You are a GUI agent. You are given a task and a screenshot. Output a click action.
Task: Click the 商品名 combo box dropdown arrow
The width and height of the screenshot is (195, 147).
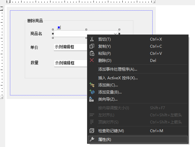115,34
